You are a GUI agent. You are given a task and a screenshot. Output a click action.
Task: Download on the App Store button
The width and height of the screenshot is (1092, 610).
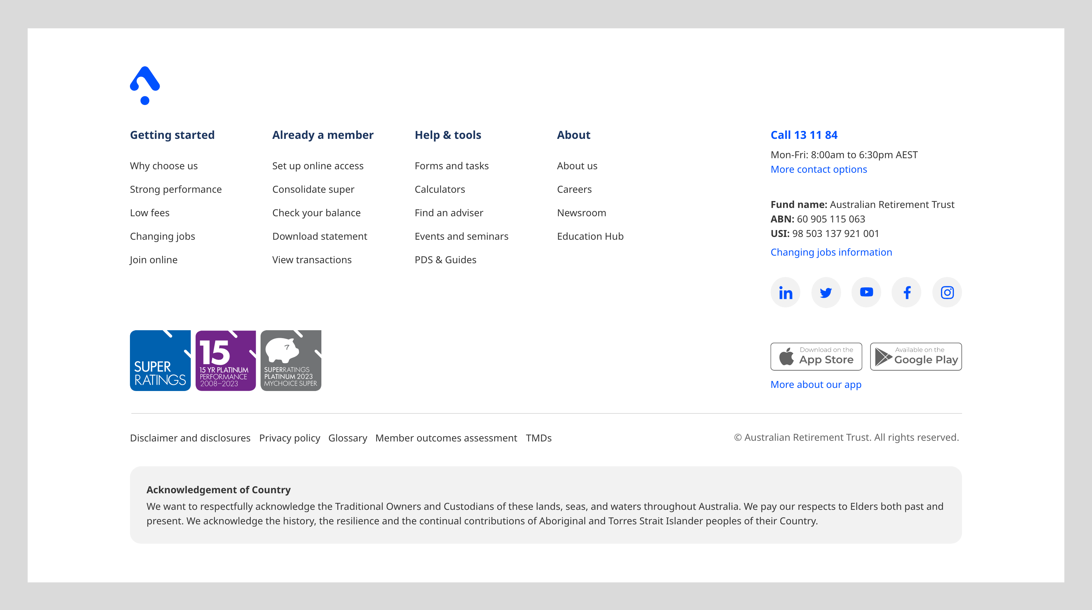click(816, 356)
